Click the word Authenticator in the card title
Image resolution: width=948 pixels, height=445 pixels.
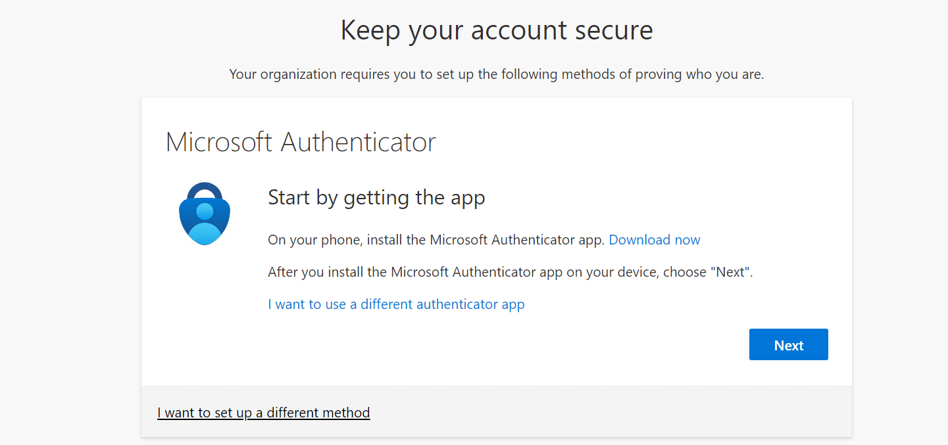pos(359,142)
